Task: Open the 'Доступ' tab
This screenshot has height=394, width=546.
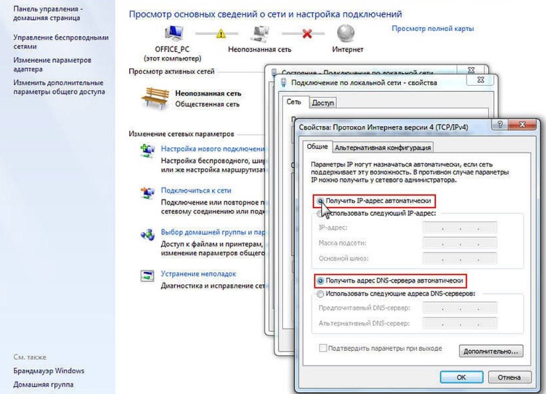Action: tap(323, 103)
